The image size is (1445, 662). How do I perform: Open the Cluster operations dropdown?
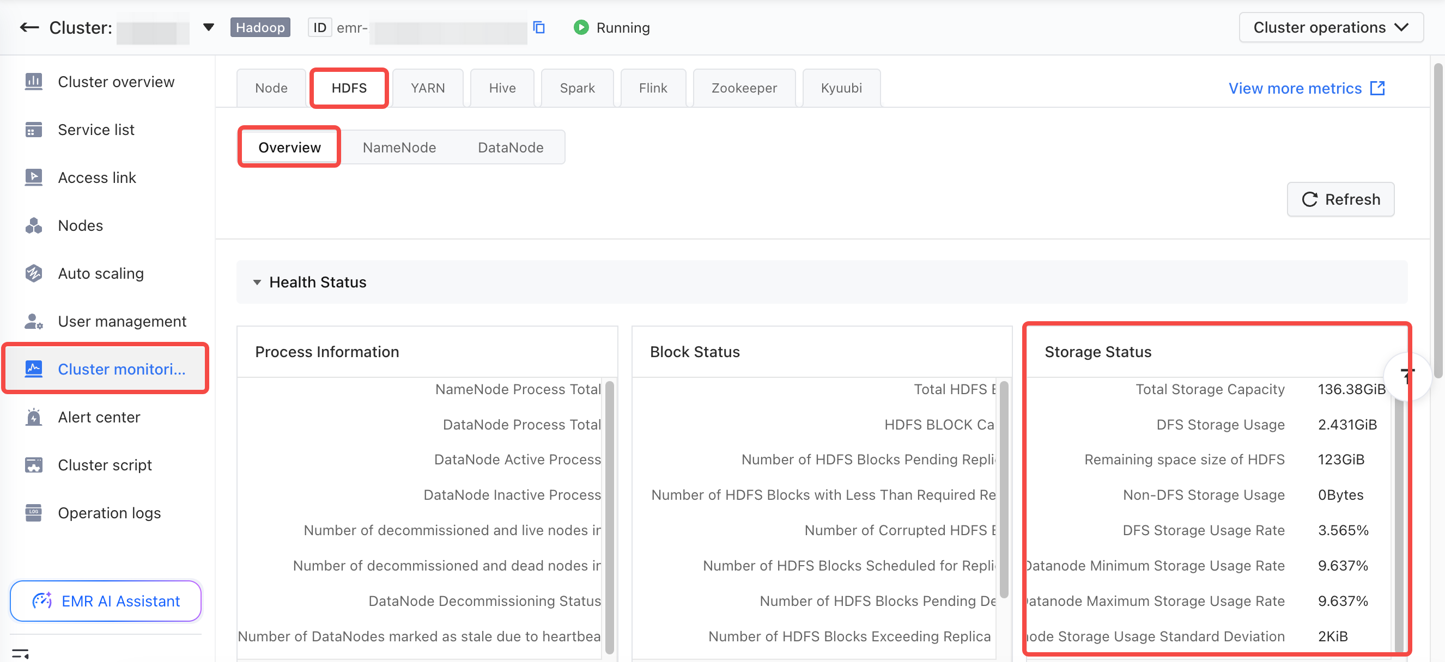coord(1331,27)
